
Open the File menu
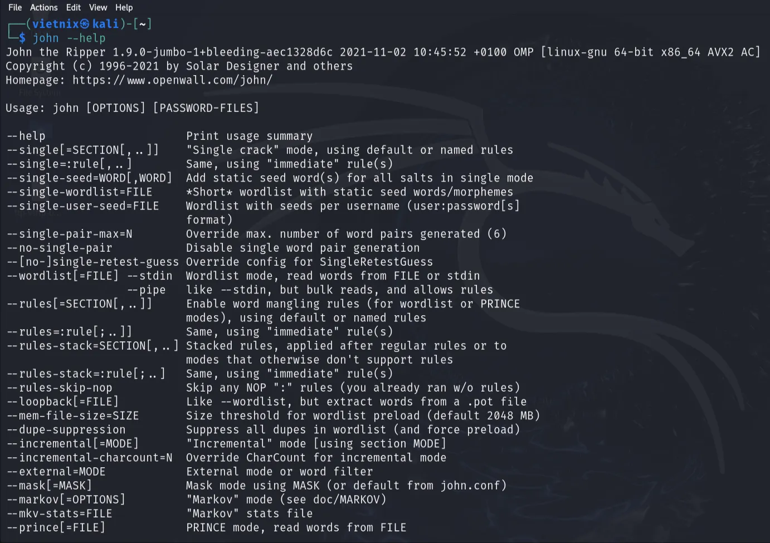(14, 7)
